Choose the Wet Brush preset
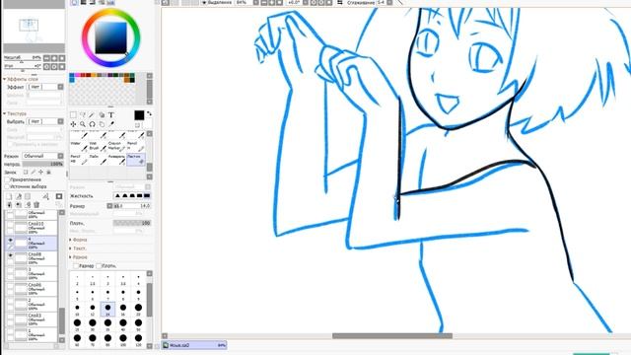The height and width of the screenshot is (355, 631). pos(98,146)
